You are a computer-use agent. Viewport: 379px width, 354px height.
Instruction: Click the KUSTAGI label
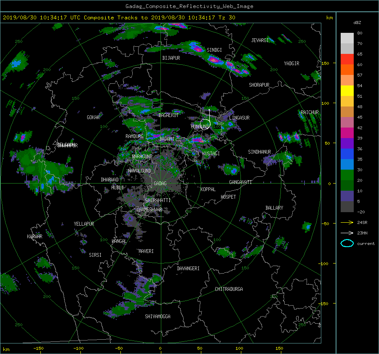coord(211,154)
